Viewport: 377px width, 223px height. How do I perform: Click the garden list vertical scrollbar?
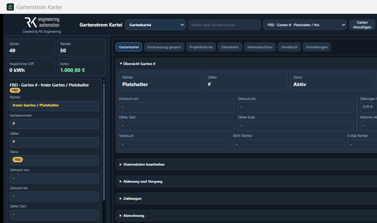click(x=104, y=142)
